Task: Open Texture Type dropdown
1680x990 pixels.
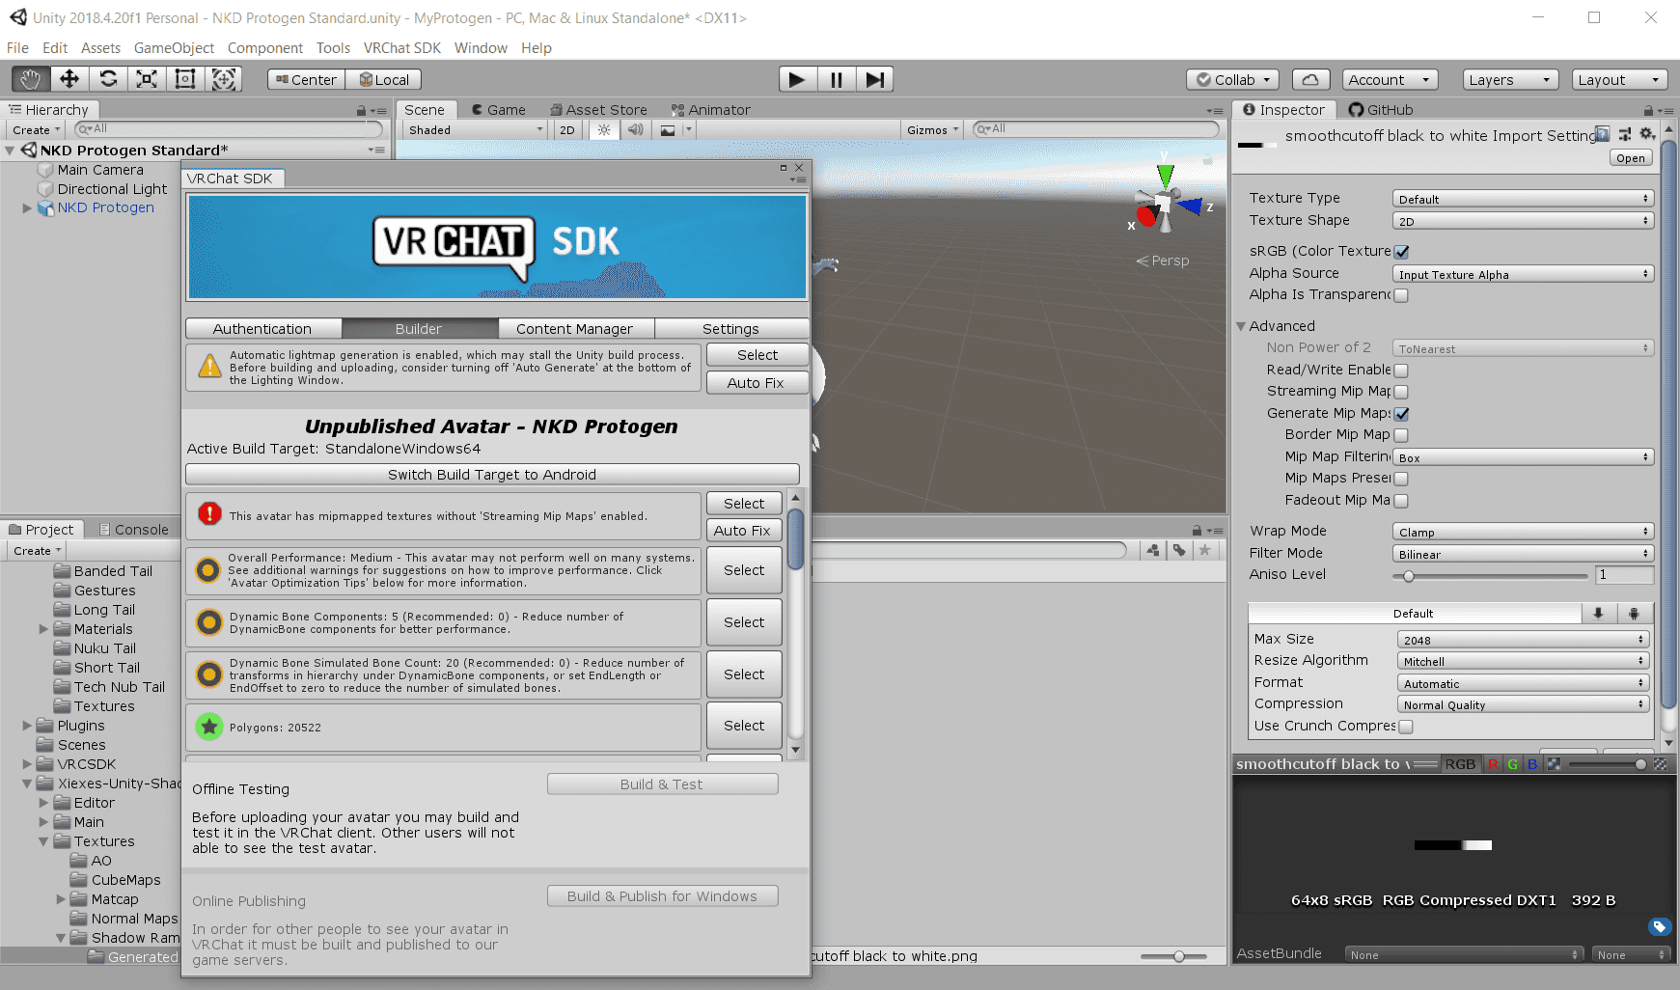Action: [1523, 199]
